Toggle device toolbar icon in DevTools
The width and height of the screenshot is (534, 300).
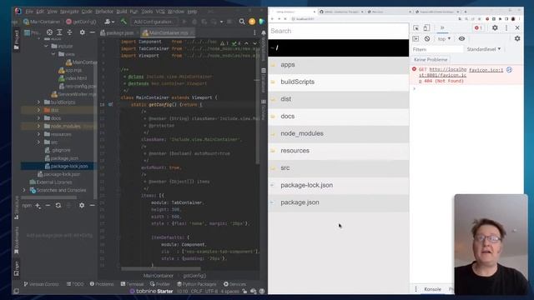[426, 27]
